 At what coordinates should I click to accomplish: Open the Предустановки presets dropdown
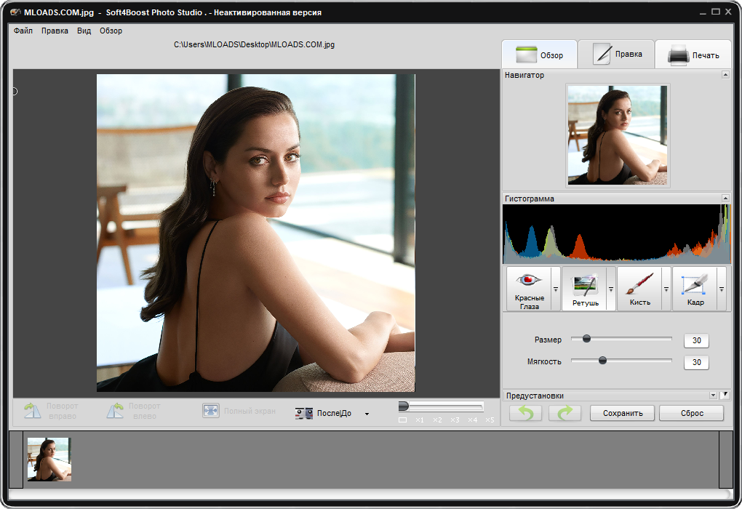(x=713, y=395)
